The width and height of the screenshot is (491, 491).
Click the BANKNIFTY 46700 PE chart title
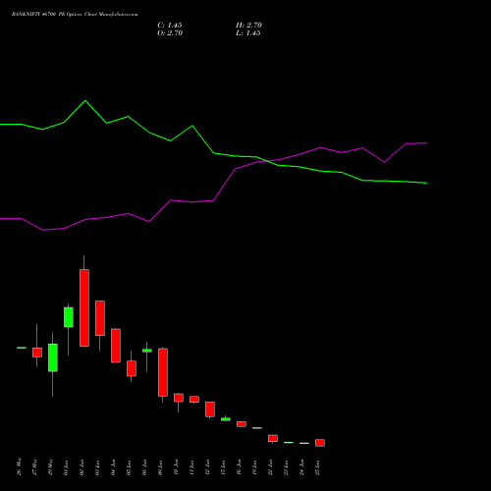(75, 15)
